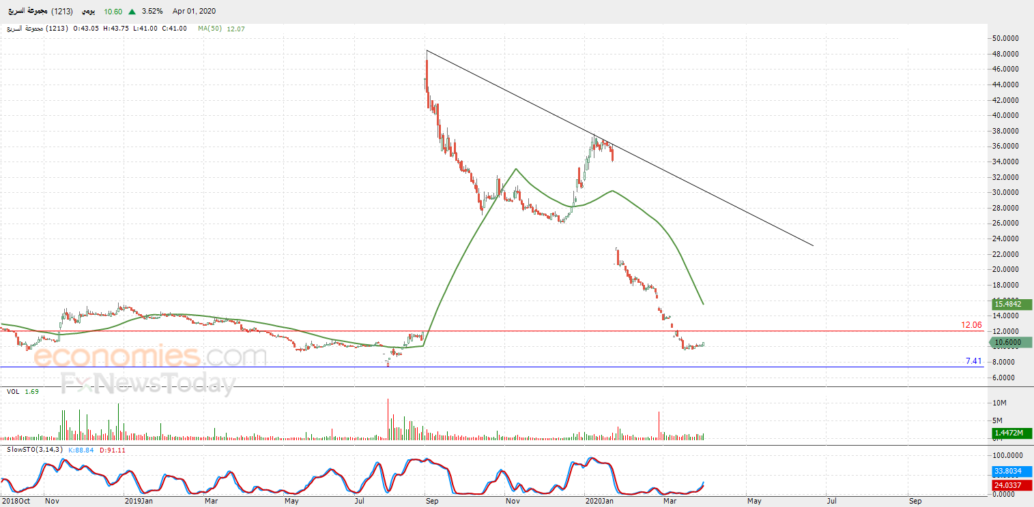The image size is (1034, 507).
Task: Click the 30.0000 price axis label
Action: (x=1005, y=192)
